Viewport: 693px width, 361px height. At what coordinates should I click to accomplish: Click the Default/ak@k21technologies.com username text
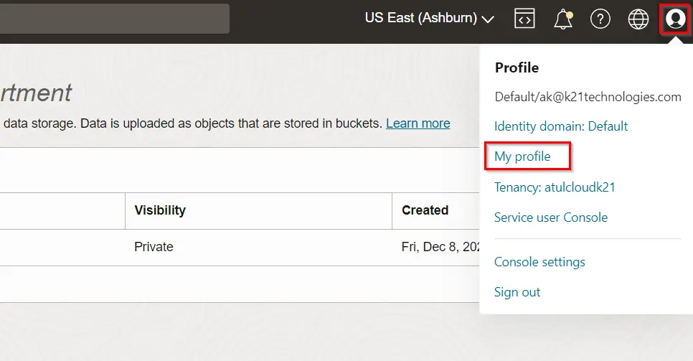coord(588,97)
